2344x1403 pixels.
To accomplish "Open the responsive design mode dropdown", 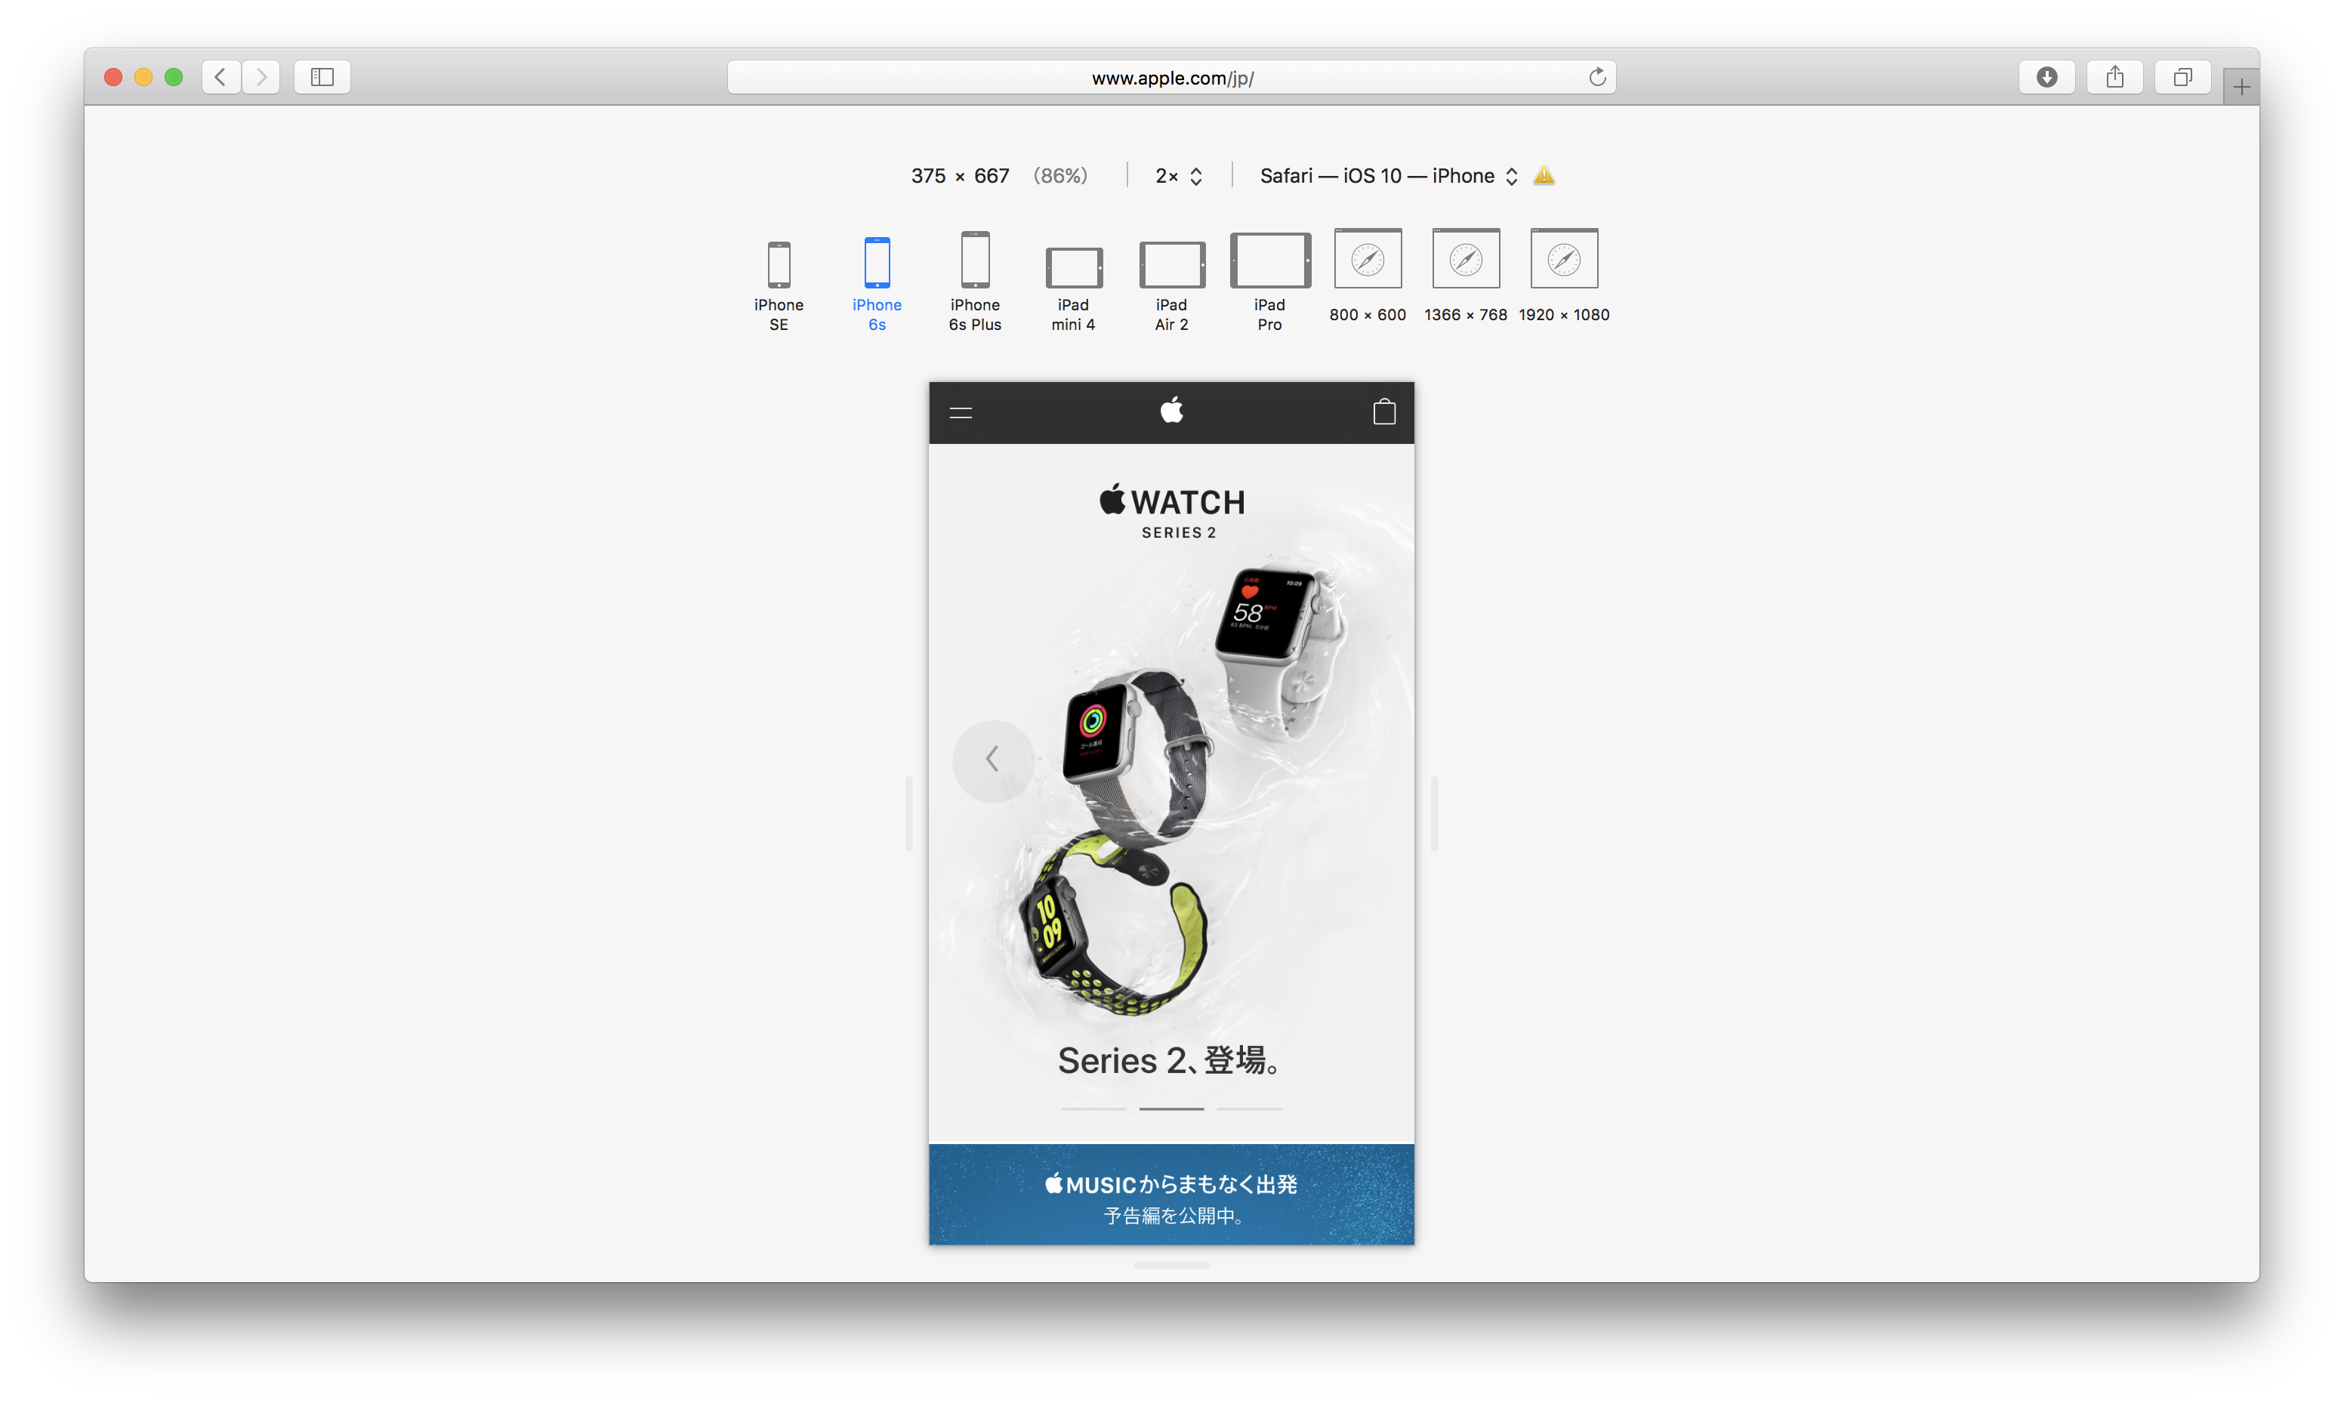I will [1510, 175].
